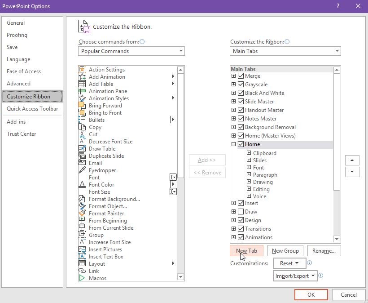Select the Format Painter icon
This screenshot has width=368, height=303.
pos(82,214)
